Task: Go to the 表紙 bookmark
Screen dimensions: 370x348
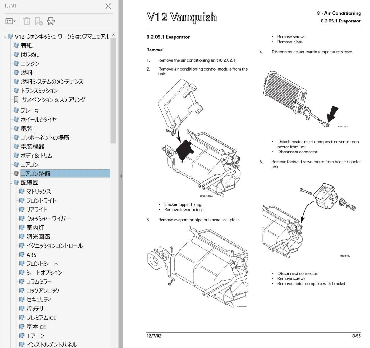Action: tap(27, 46)
